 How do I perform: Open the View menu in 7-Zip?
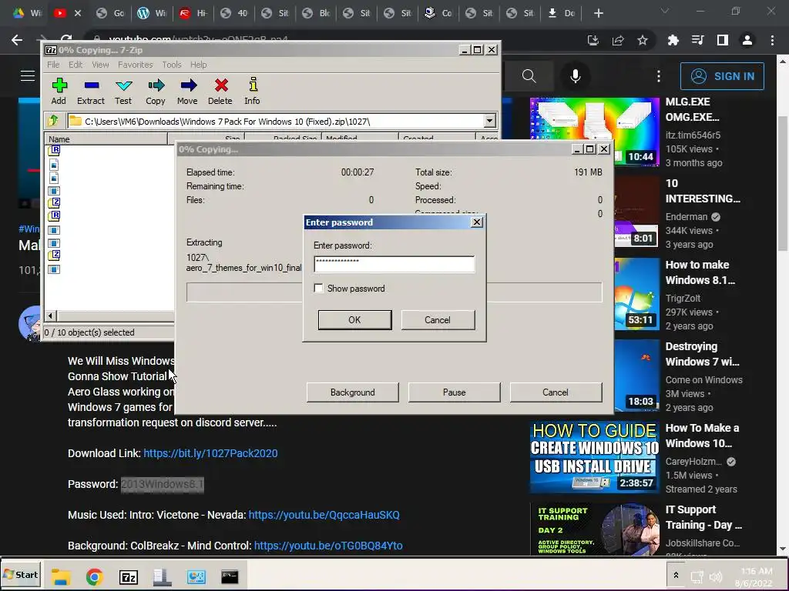point(100,65)
